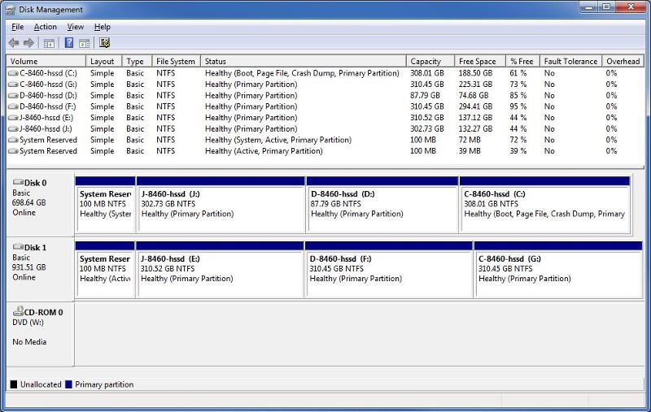Toggle the Show/Hide Console Tree toolbar icon
The width and height of the screenshot is (651, 412).
[x=49, y=43]
